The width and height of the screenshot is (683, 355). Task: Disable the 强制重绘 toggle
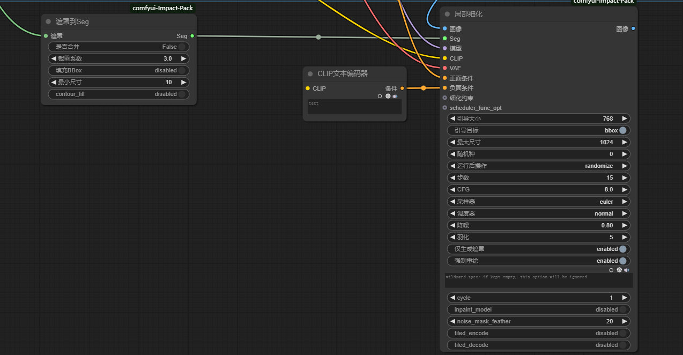pyautogui.click(x=622, y=261)
